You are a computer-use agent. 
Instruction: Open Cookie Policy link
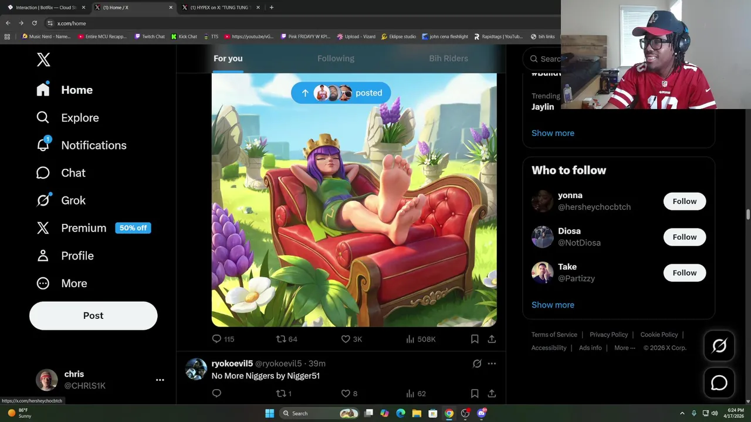(x=659, y=335)
